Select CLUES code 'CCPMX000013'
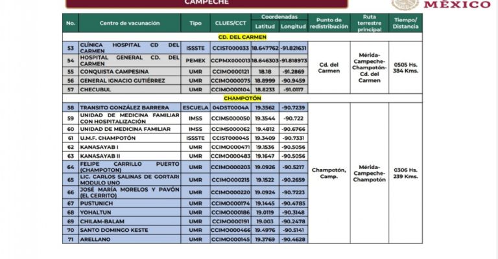498x259 pixels. 231,61
